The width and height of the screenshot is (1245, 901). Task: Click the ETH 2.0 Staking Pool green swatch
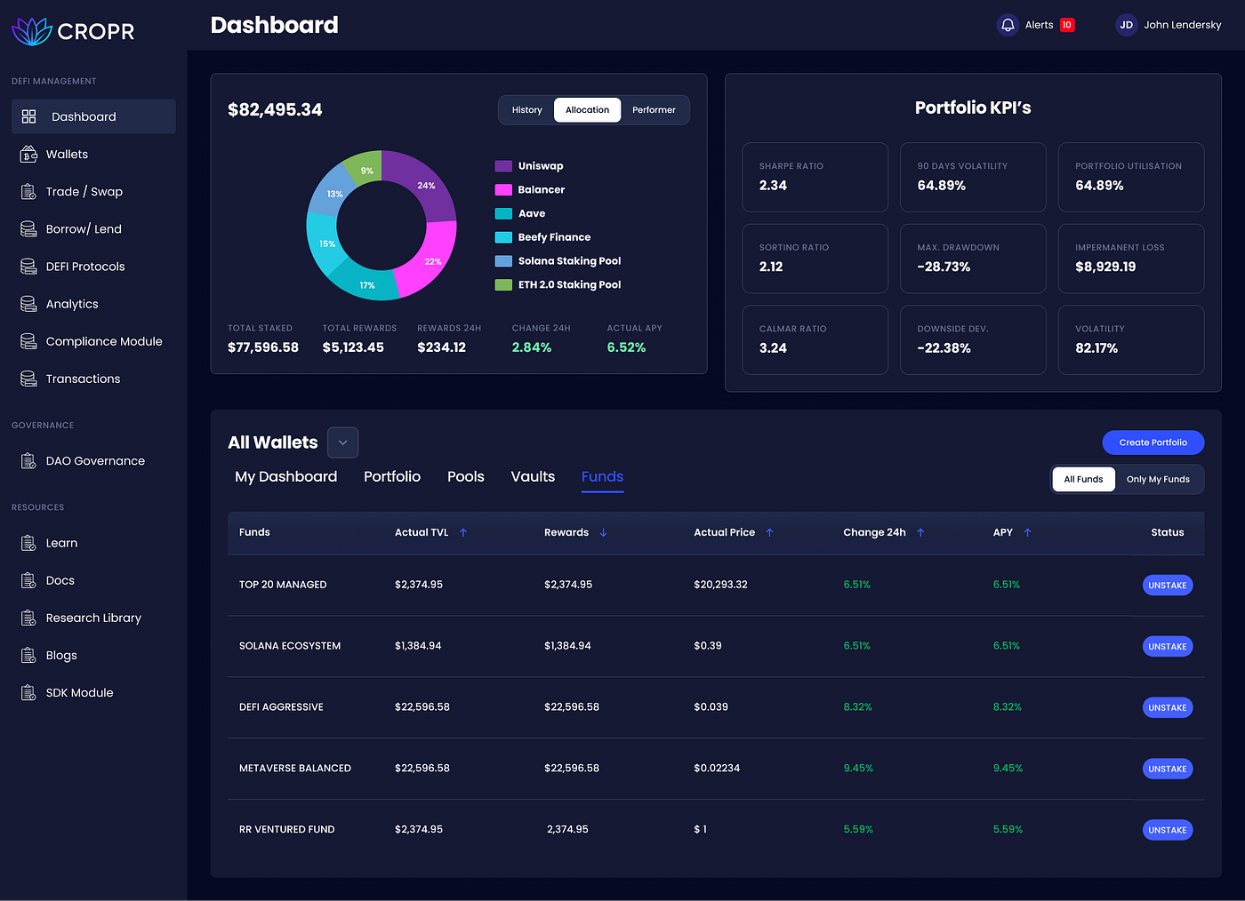(x=503, y=285)
